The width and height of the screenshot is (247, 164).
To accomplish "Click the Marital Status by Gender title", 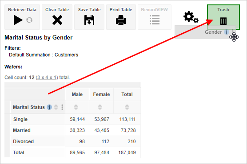I will tap(39, 38).
